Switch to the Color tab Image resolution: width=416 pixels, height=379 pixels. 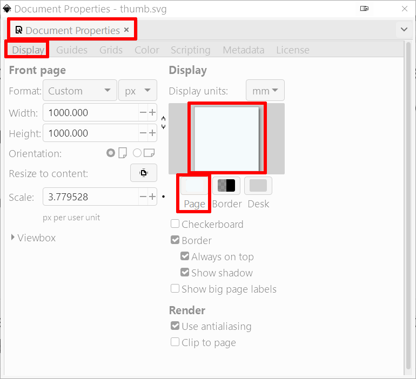click(x=147, y=50)
